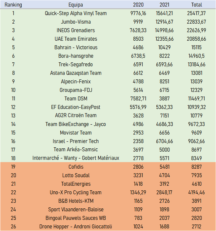Image resolution: width=216 pixels, height=231 pixels.
Task: Click the Movistar Team cell
Action: pyautogui.click(x=76, y=133)
